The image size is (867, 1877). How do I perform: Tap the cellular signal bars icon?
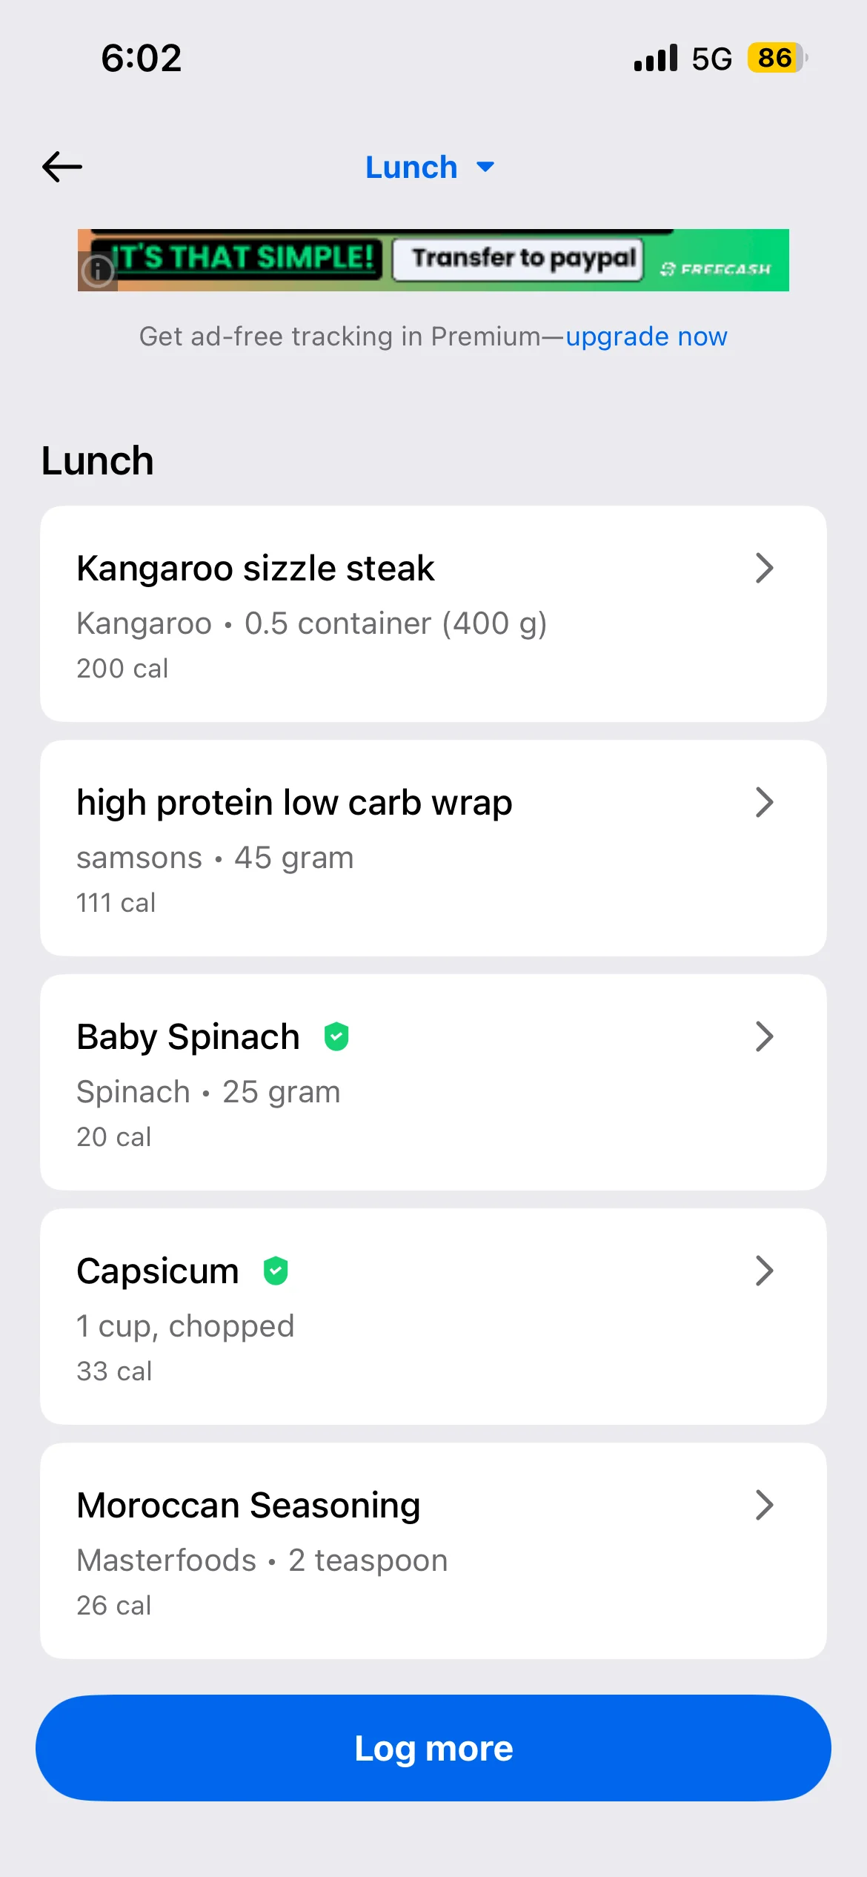pyautogui.click(x=656, y=58)
